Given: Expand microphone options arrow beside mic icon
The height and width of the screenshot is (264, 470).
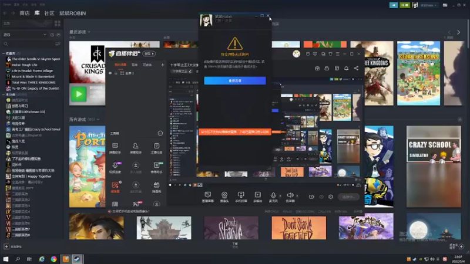Looking at the screenshot, I should 280,196.
